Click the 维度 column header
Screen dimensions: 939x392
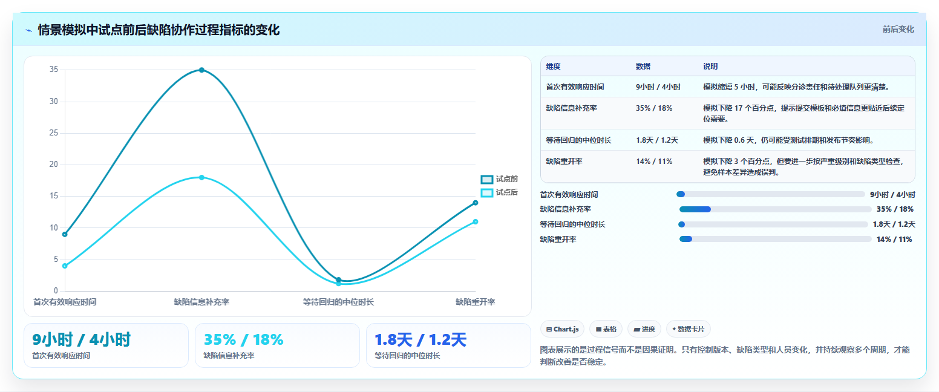[554, 67]
